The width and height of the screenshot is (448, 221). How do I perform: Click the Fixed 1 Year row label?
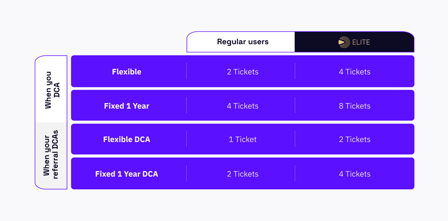[x=127, y=106]
